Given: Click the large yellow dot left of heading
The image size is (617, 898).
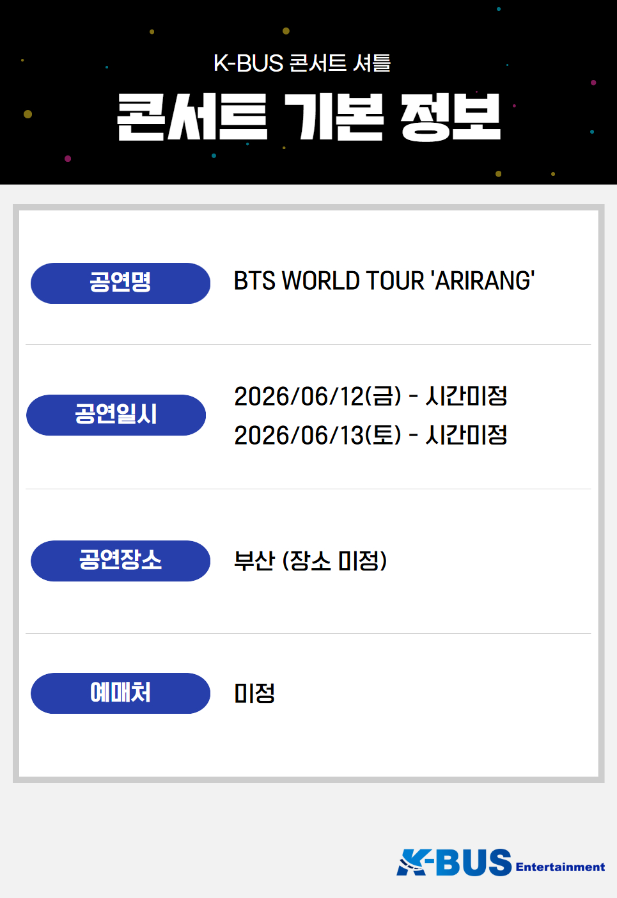Looking at the screenshot, I should click(27, 114).
